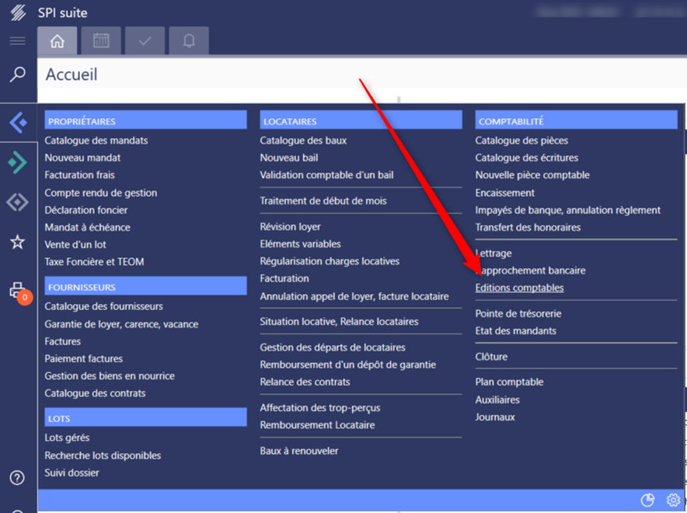Open Plan comptable
Viewport: 687px width, 513px height.
[x=509, y=382]
